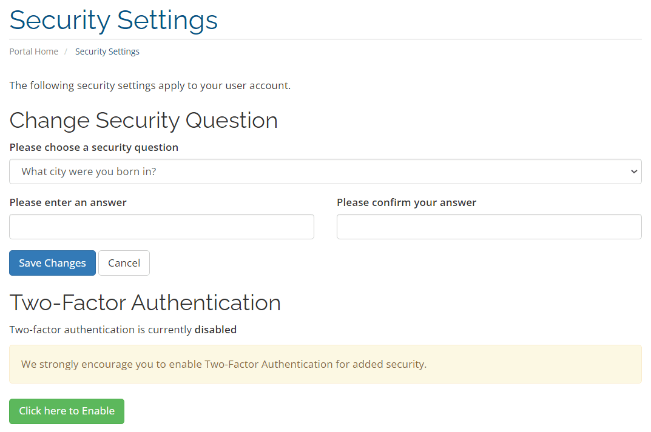Viewport: 651px width, 432px height.
Task: Cancel the security question changes
Action: click(124, 263)
